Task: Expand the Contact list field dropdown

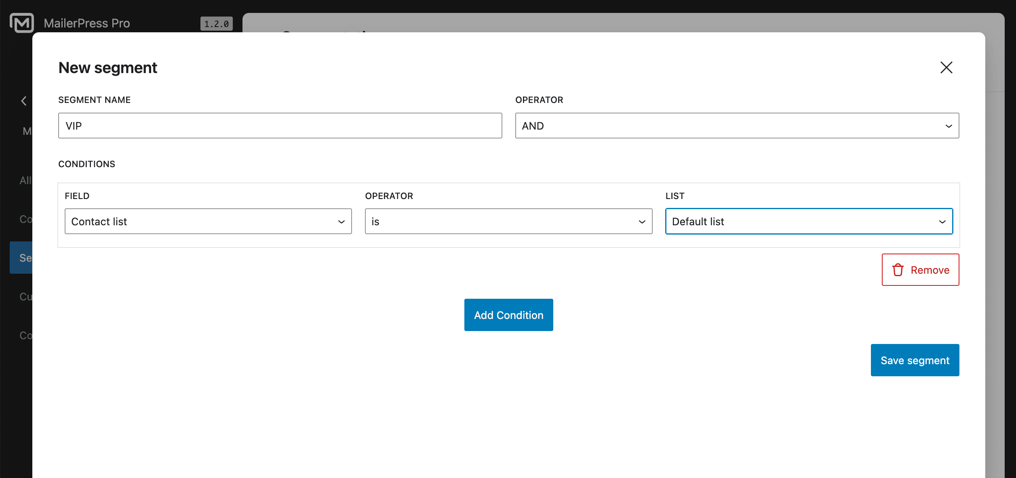Action: click(208, 221)
